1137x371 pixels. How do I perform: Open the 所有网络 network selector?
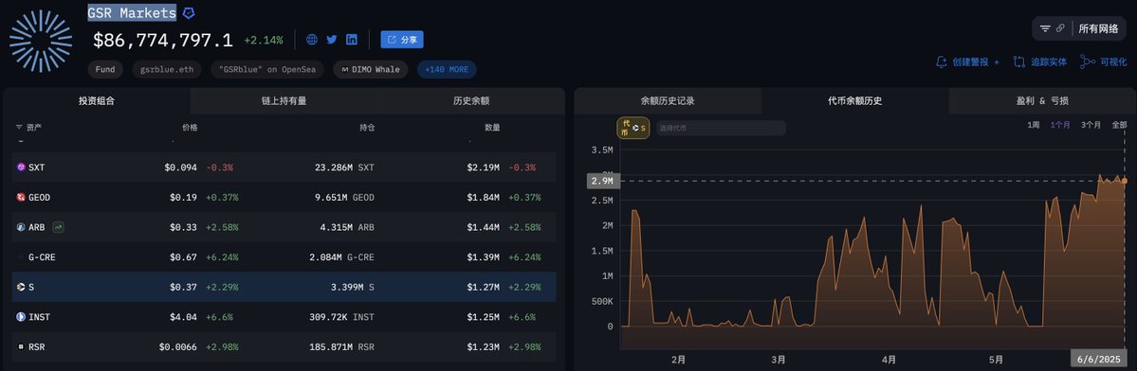(x=1098, y=29)
